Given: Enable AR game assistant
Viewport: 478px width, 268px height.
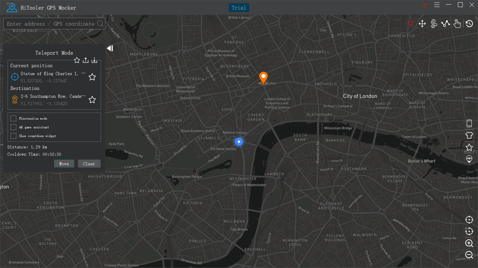Looking at the screenshot, I should pos(13,127).
